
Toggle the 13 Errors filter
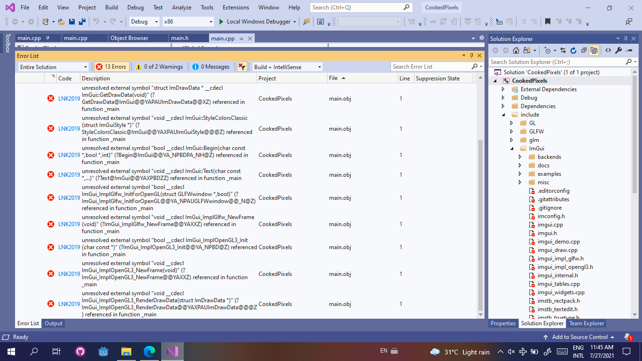[x=111, y=66]
